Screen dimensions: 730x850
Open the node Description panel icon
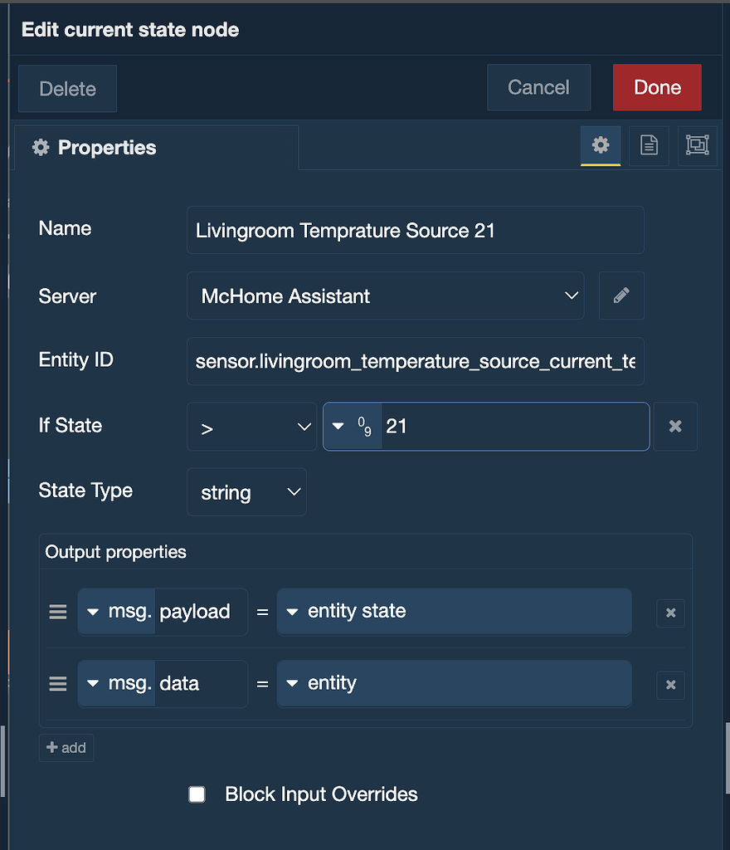[649, 145]
